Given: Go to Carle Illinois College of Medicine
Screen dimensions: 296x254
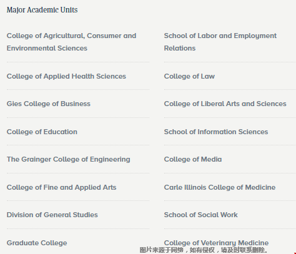Looking at the screenshot, I should (220, 187).
